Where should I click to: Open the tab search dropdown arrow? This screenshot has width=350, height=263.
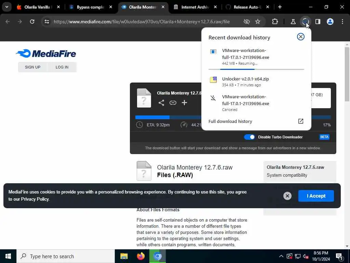click(7, 7)
